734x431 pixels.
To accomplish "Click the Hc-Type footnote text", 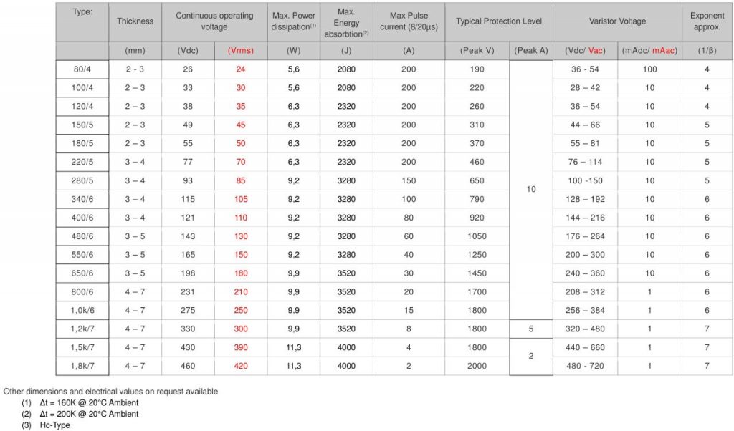I will point(54,425).
